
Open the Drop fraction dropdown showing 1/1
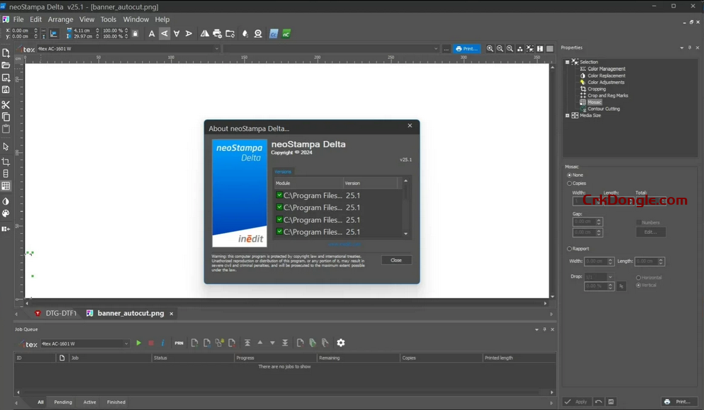click(598, 277)
